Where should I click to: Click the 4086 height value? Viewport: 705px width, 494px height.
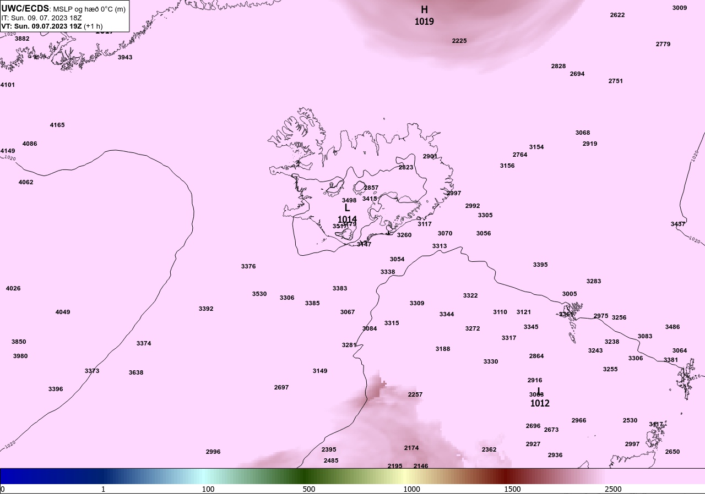[x=30, y=144]
